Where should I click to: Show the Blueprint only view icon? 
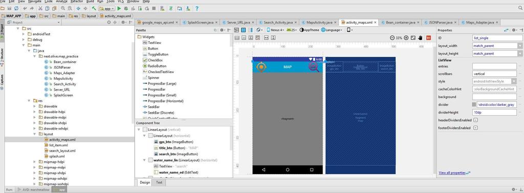pyautogui.click(x=243, y=30)
